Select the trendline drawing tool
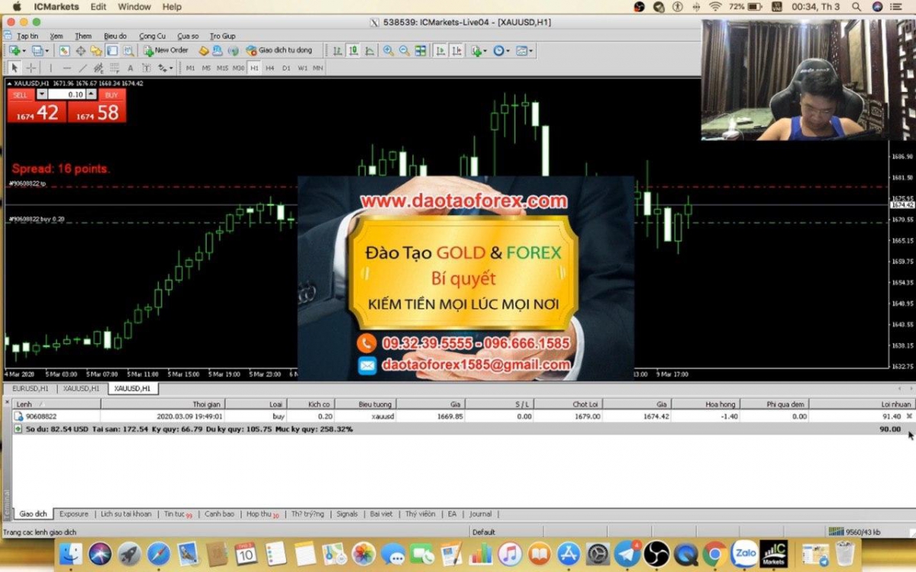This screenshot has width=916, height=572. pos(82,68)
